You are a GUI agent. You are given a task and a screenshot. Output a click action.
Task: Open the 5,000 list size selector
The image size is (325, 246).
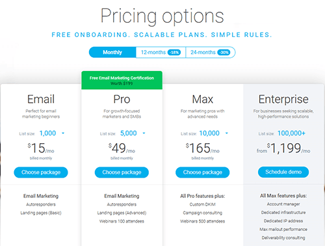click(x=129, y=133)
